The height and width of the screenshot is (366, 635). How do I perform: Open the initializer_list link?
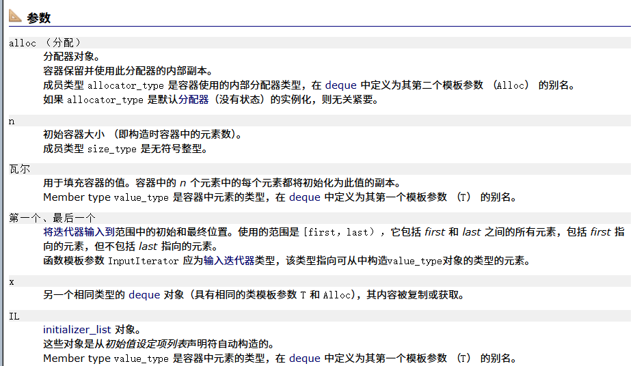(x=77, y=330)
